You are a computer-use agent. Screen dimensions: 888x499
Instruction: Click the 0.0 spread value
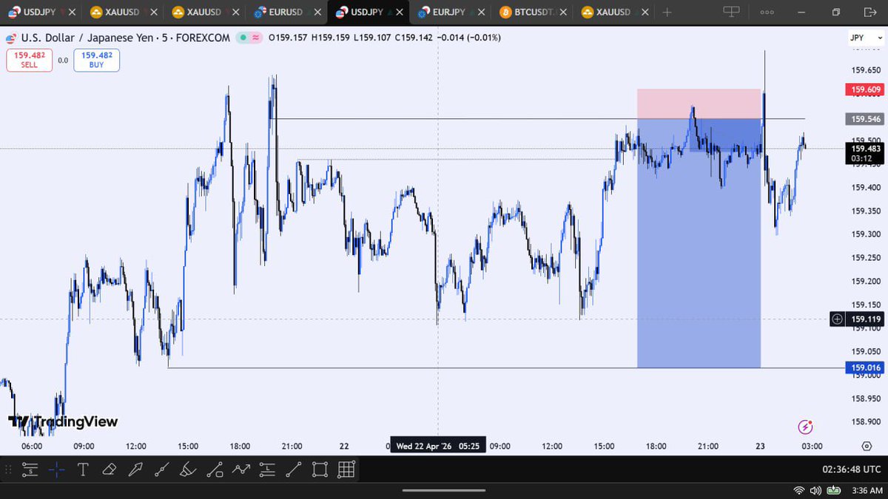[x=63, y=61]
